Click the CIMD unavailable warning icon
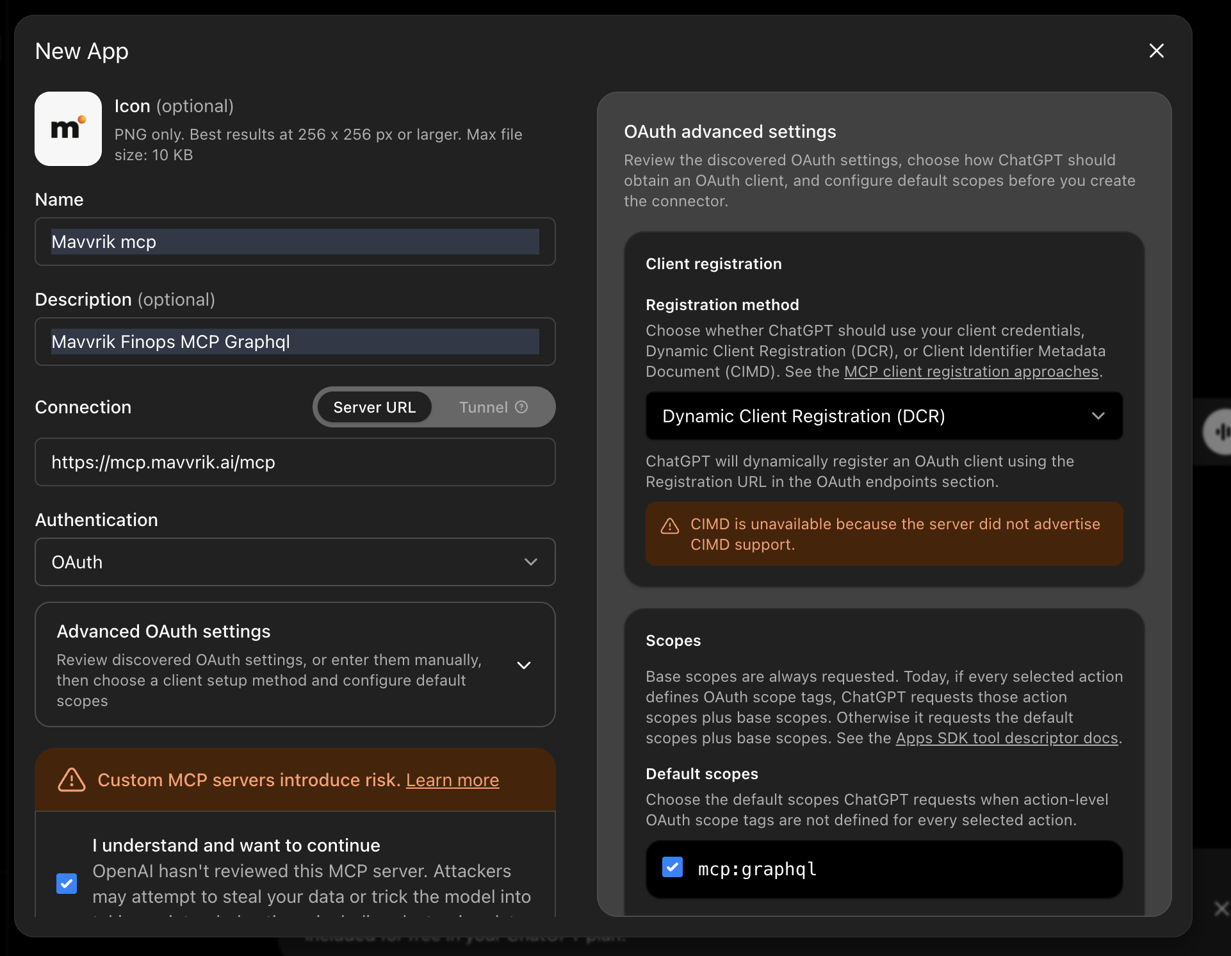The height and width of the screenshot is (956, 1231). coord(670,526)
